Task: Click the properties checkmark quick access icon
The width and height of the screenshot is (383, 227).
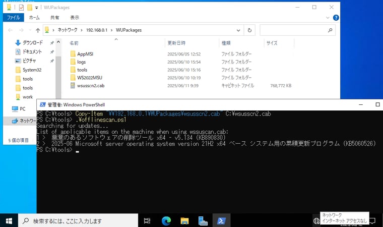Action: 21,8
